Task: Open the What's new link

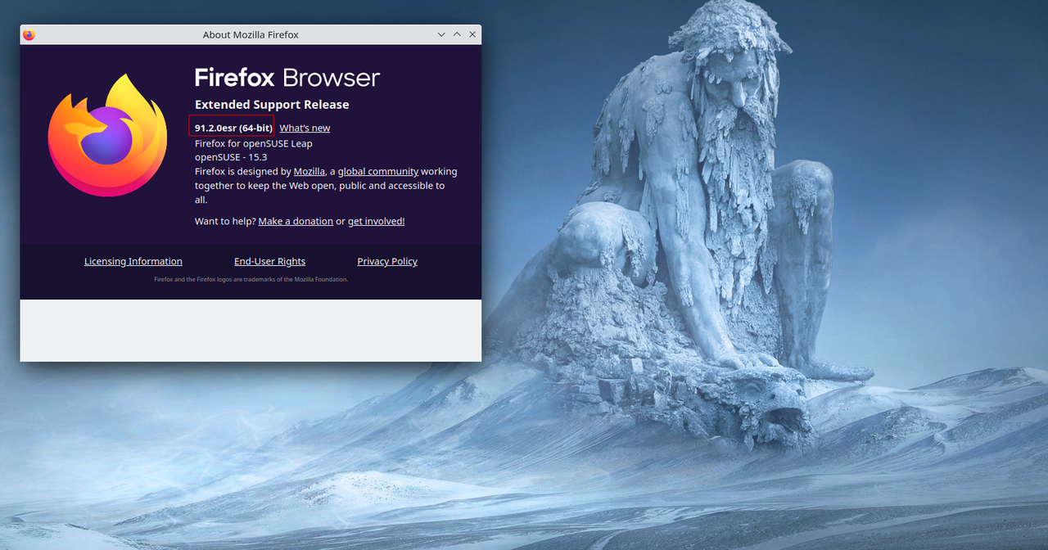Action: click(305, 128)
